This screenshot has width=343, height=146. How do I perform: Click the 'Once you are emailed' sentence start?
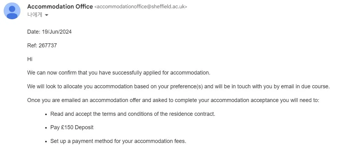coord(52,100)
